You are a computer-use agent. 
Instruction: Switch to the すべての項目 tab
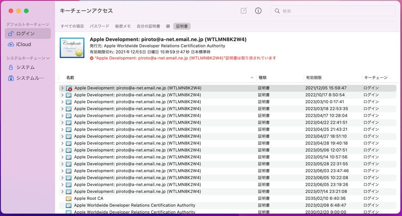pyautogui.click(x=72, y=26)
